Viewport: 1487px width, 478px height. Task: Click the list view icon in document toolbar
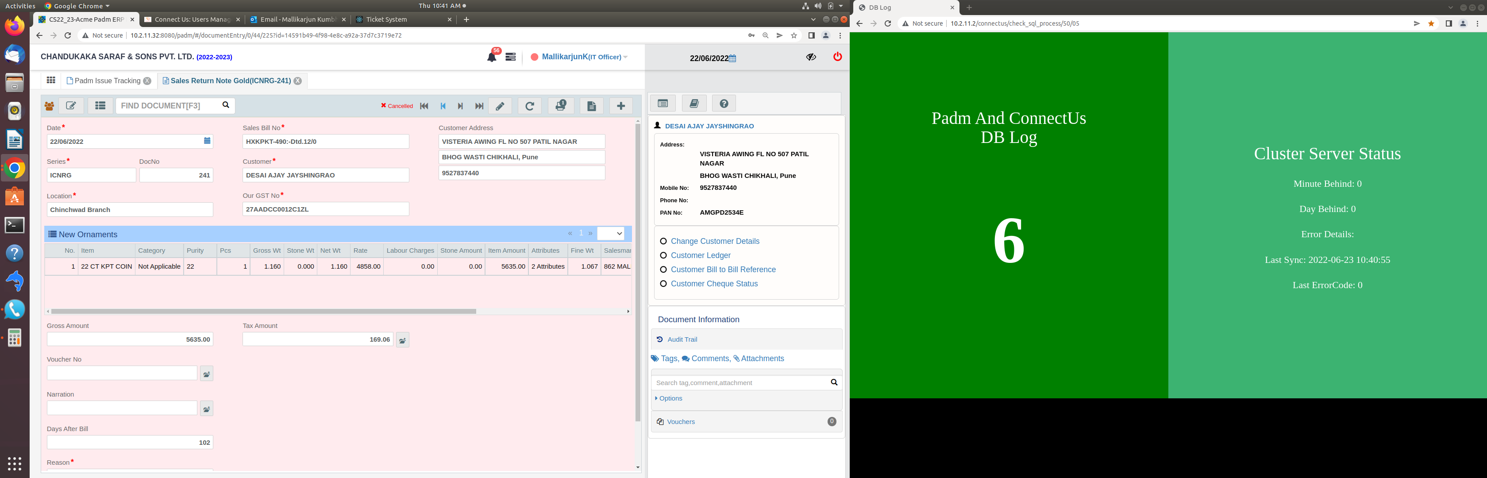pos(100,106)
